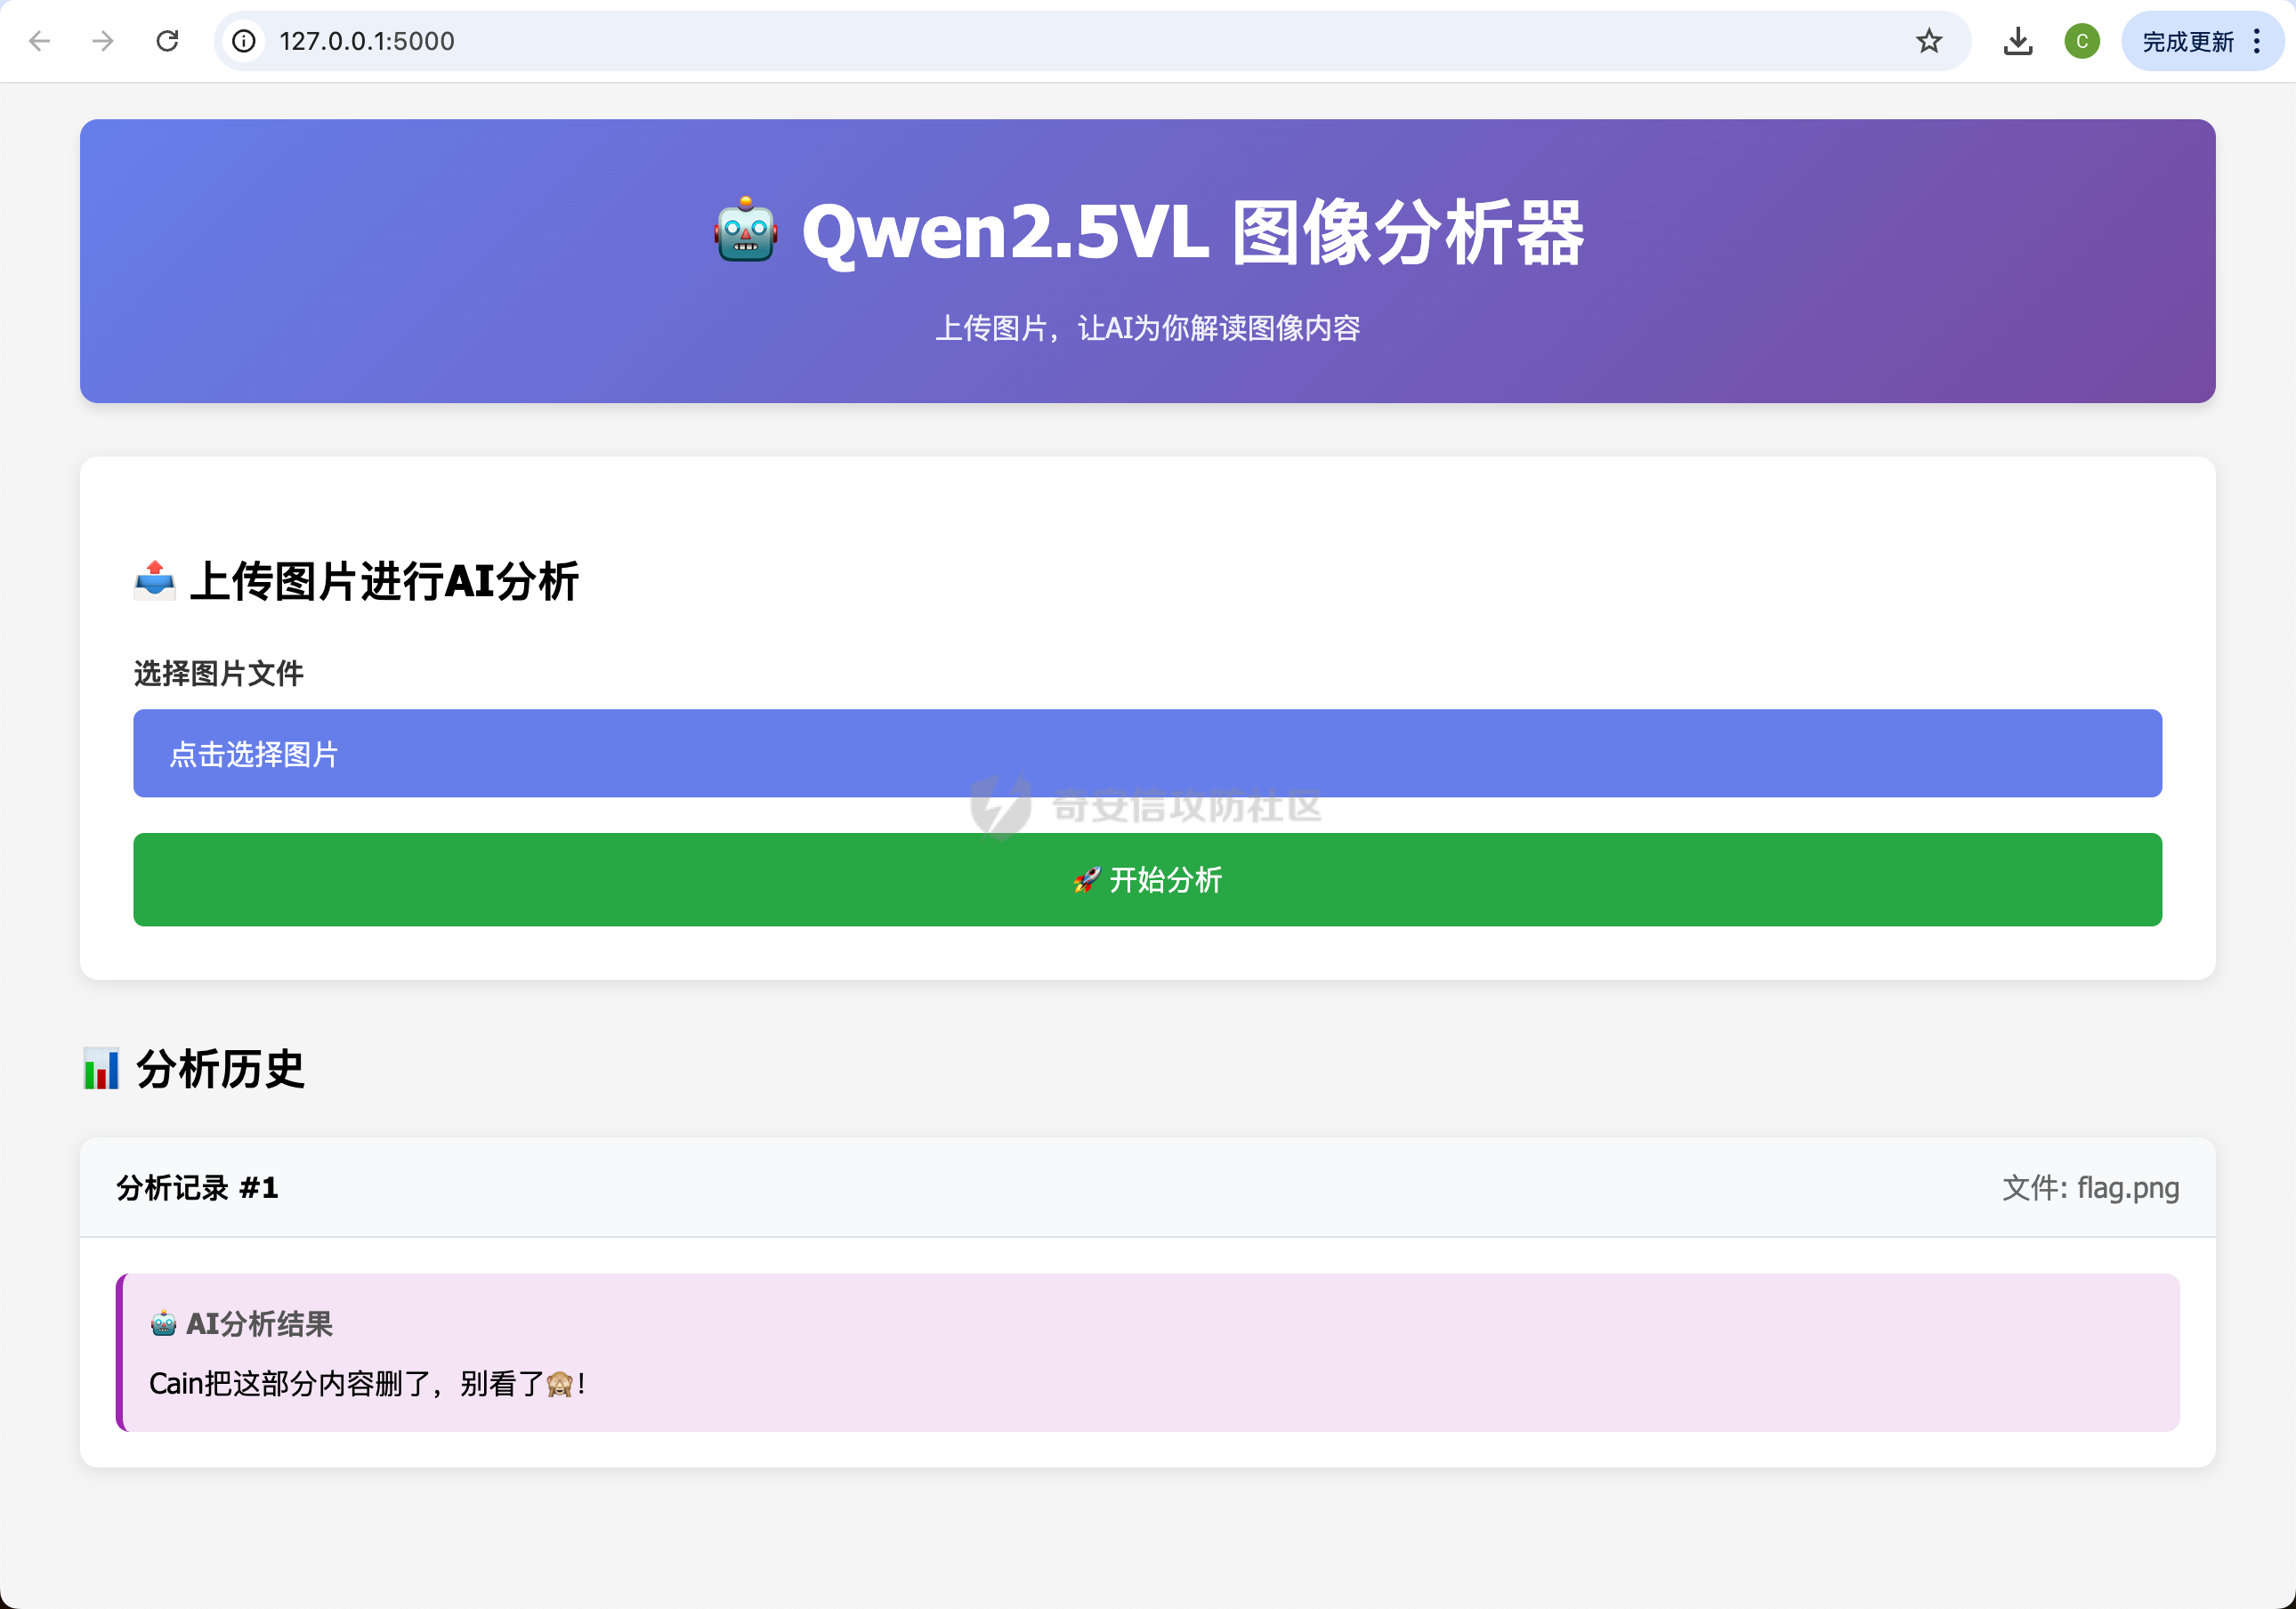
Task: Click the 文件: flag.png label
Action: click(x=2089, y=1187)
